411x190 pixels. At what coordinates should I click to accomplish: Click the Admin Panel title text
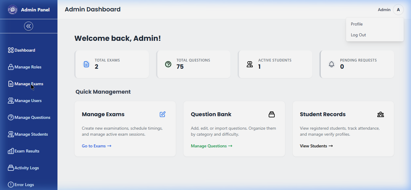[x=35, y=10]
